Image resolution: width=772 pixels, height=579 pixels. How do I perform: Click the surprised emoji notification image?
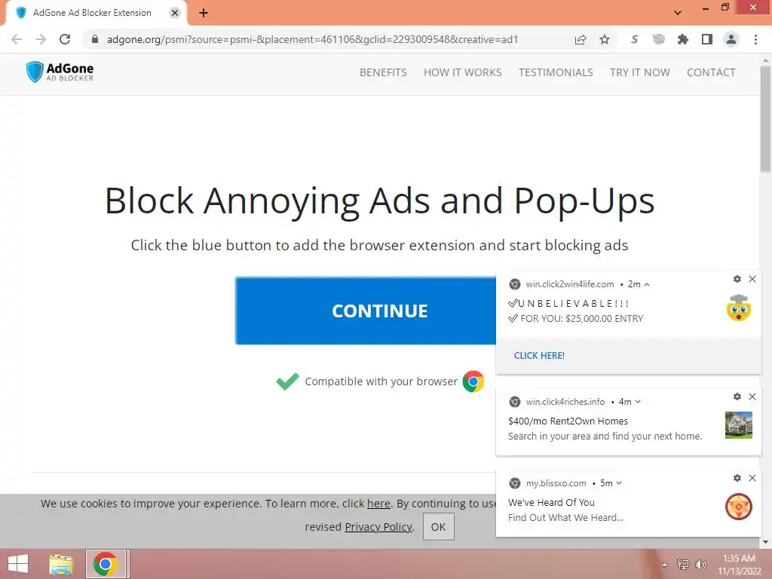(x=739, y=308)
